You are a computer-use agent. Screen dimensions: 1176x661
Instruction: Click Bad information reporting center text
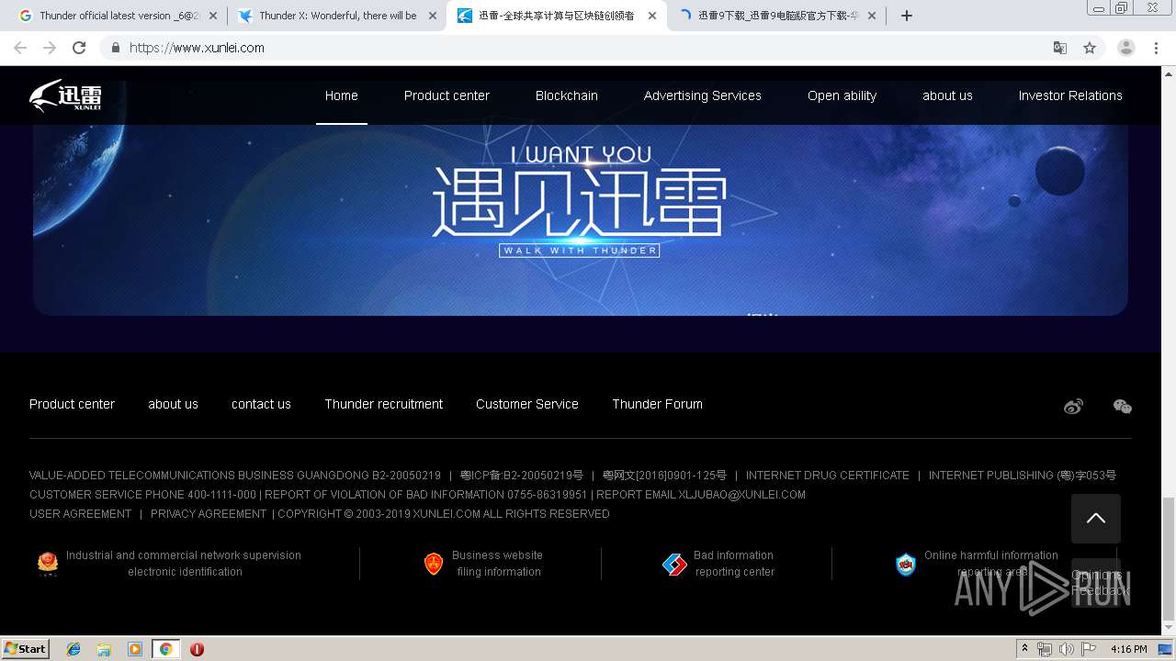[734, 564]
